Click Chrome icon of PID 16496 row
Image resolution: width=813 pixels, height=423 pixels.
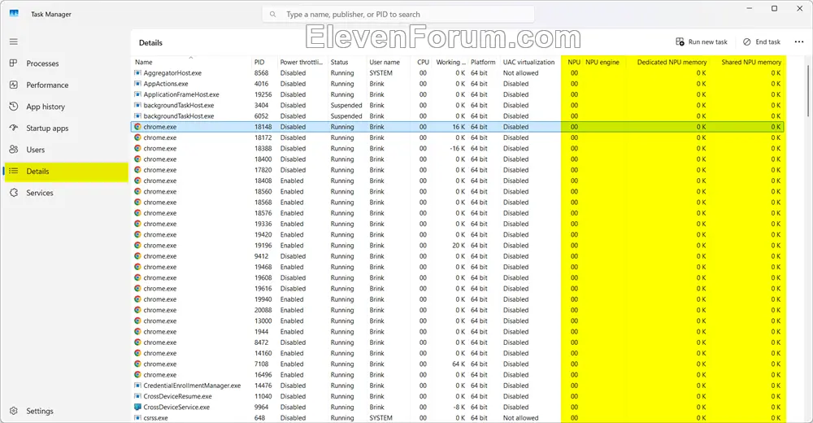[x=137, y=375]
